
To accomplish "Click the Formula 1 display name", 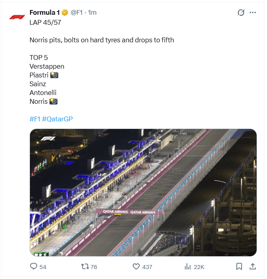I will tap(44, 12).
